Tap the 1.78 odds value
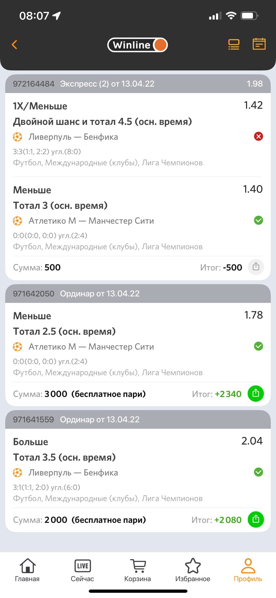This screenshot has width=276, height=598. 253,315
